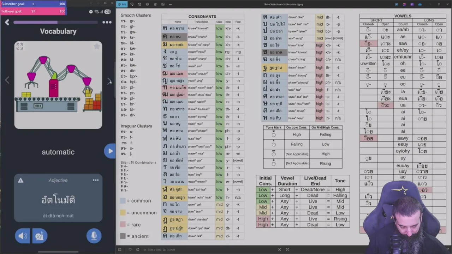Zoom to fit the image in Photos

(x=280, y=250)
